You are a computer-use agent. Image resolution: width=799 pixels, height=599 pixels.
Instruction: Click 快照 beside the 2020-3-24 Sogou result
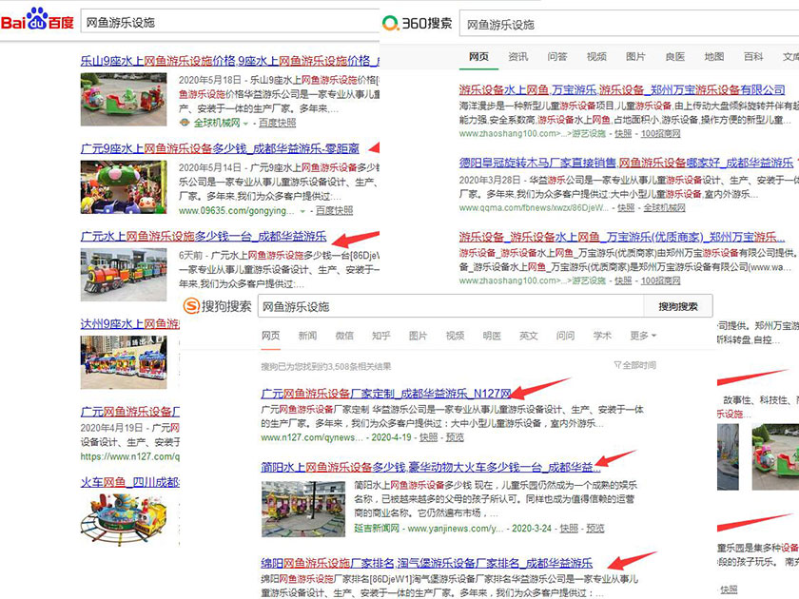point(569,529)
